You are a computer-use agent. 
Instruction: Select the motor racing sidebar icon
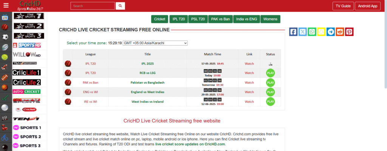tap(5, 67)
